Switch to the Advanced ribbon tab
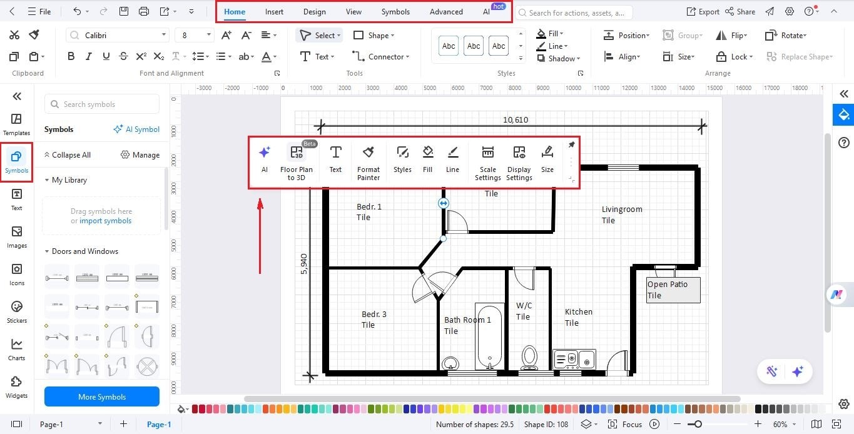Viewport: 854px width, 434px height. coord(445,11)
